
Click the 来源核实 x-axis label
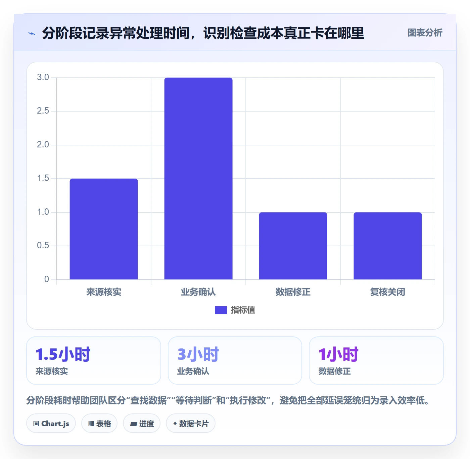point(104,292)
